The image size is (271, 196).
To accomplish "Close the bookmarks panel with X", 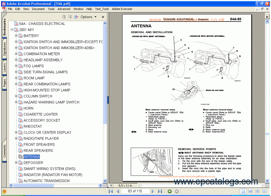I will [103, 17].
